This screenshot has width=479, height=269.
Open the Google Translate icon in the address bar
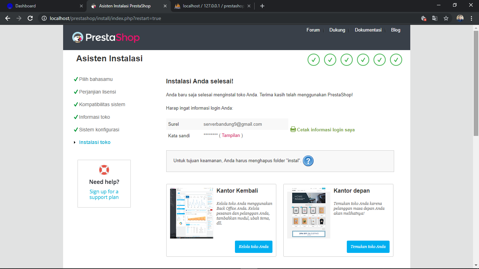[x=435, y=18]
